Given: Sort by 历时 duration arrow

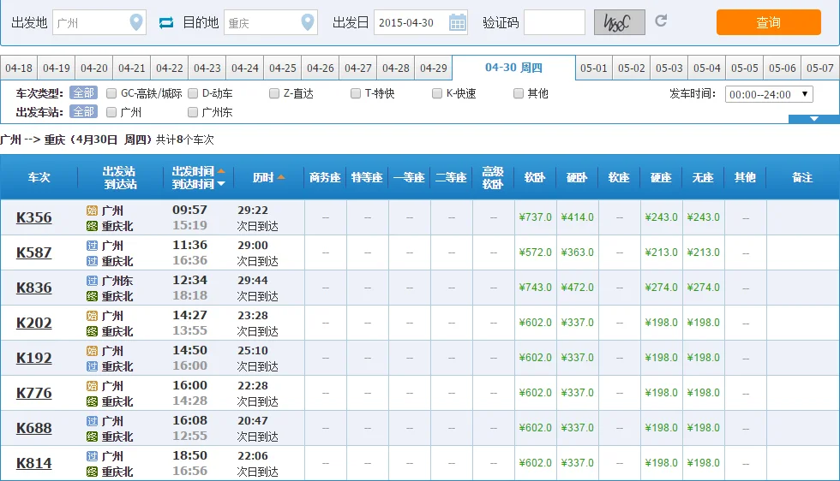Looking at the screenshot, I should [281, 177].
